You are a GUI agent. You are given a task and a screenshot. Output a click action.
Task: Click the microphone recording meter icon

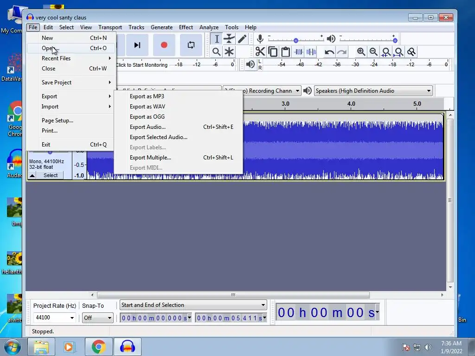coord(260,39)
